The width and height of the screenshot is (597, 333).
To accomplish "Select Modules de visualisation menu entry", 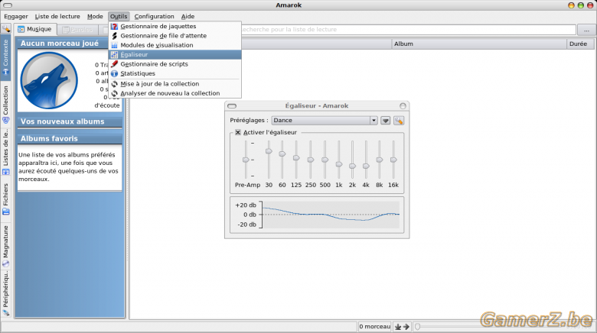I will pos(175,45).
